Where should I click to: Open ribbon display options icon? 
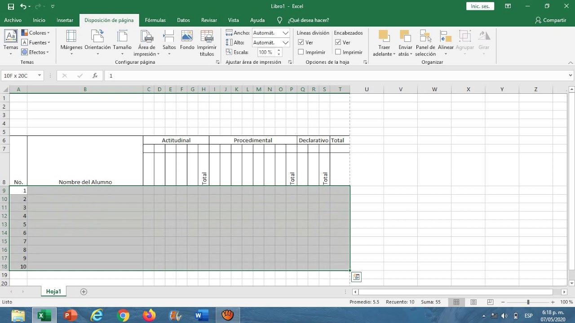click(x=508, y=6)
